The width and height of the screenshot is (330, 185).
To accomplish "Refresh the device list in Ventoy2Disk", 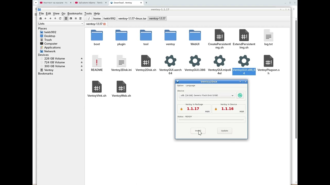I will pyautogui.click(x=240, y=95).
